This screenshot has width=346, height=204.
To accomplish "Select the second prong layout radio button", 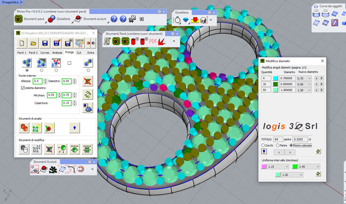I will coord(41,70).
